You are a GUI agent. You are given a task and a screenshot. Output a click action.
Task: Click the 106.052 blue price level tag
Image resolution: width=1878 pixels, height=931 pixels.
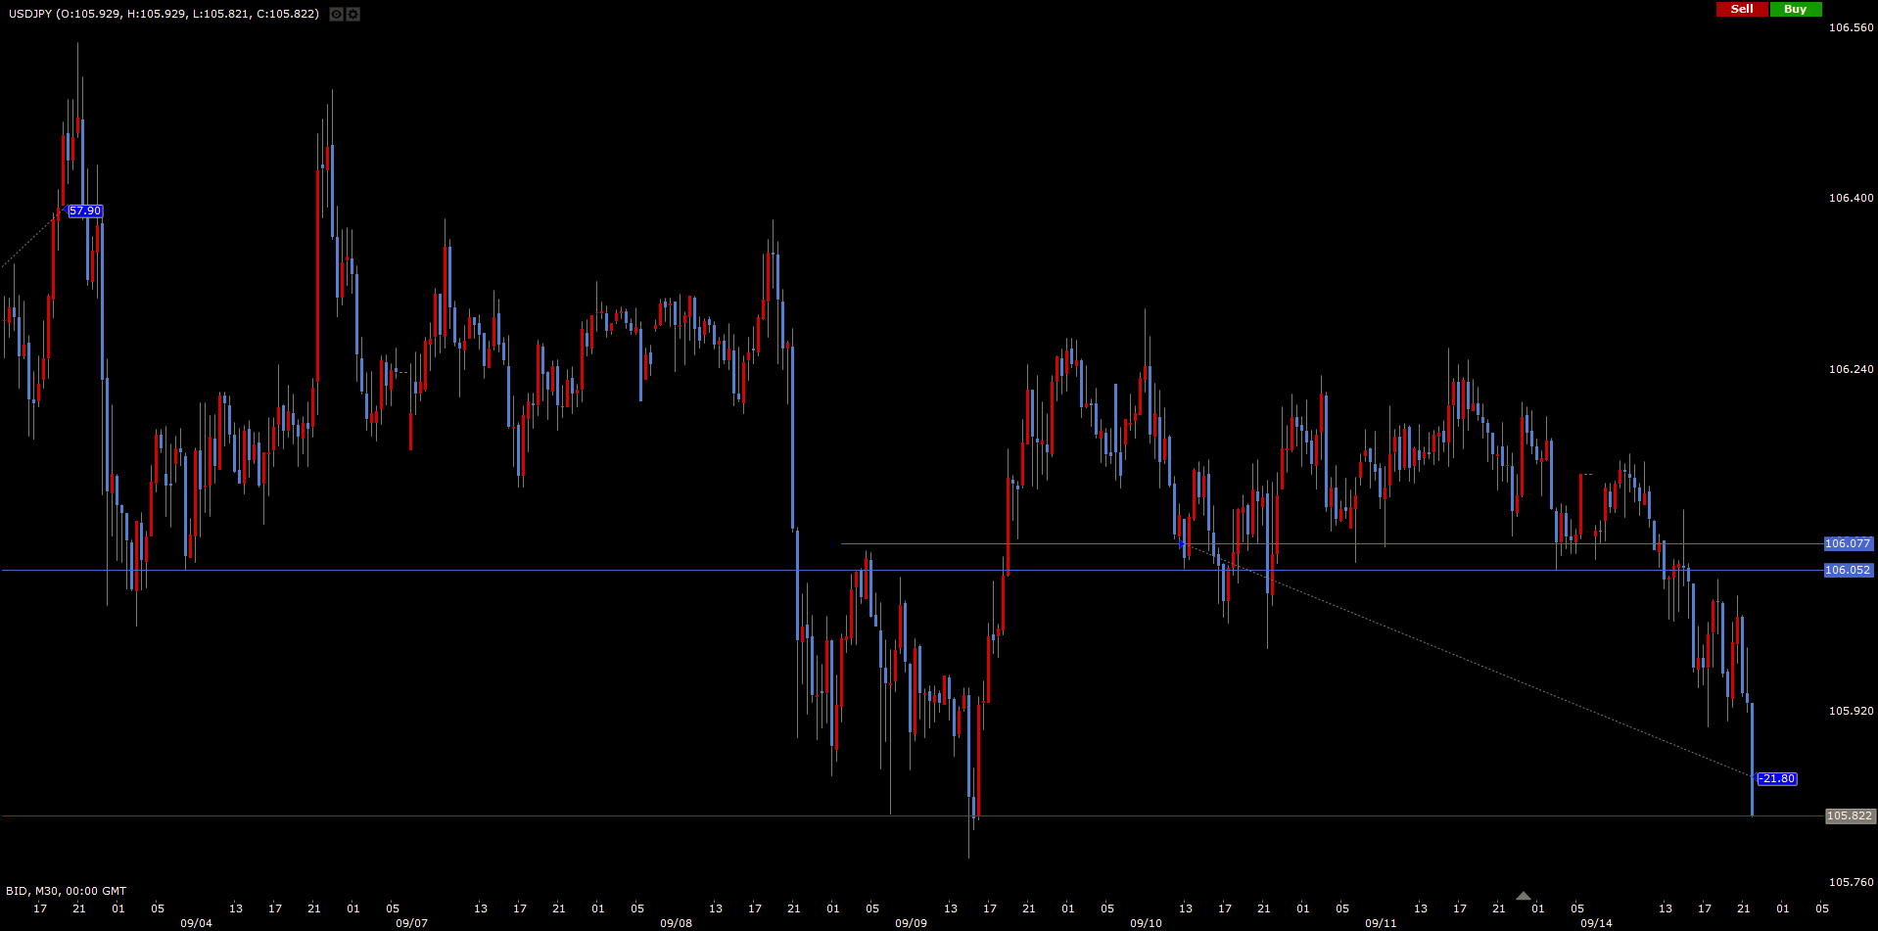click(x=1848, y=570)
